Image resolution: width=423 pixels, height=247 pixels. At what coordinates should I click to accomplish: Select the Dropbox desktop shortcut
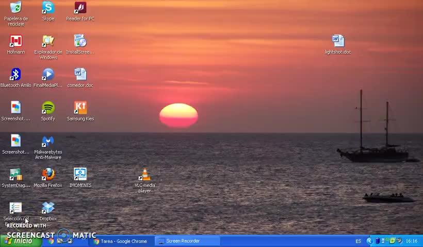48,208
